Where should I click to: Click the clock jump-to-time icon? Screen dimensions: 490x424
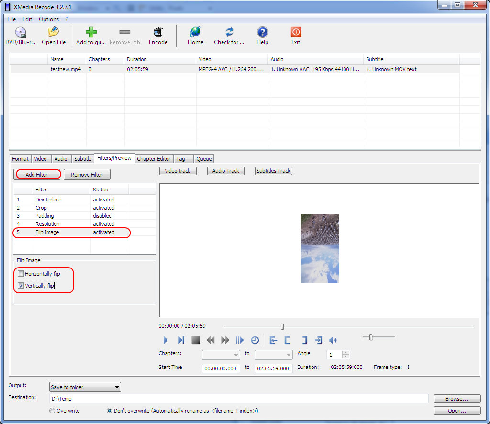pyautogui.click(x=255, y=340)
